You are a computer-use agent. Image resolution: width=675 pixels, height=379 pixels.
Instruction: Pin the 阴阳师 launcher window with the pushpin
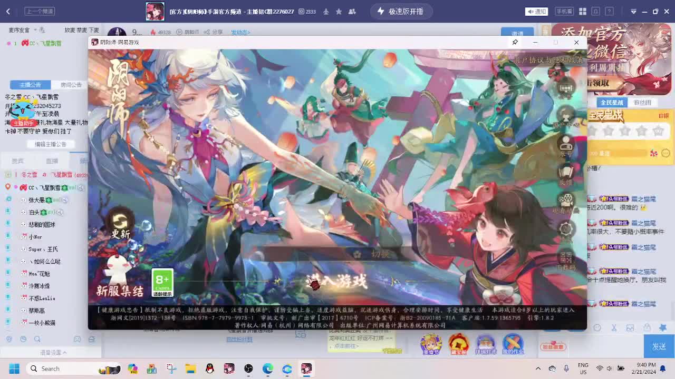(515, 42)
